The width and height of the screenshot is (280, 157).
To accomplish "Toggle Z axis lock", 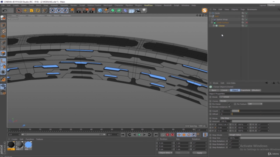I will point(65,10).
